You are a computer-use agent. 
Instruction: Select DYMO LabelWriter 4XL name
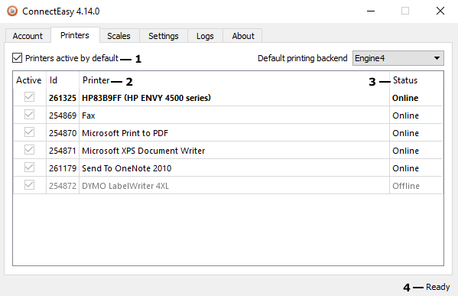pos(125,186)
